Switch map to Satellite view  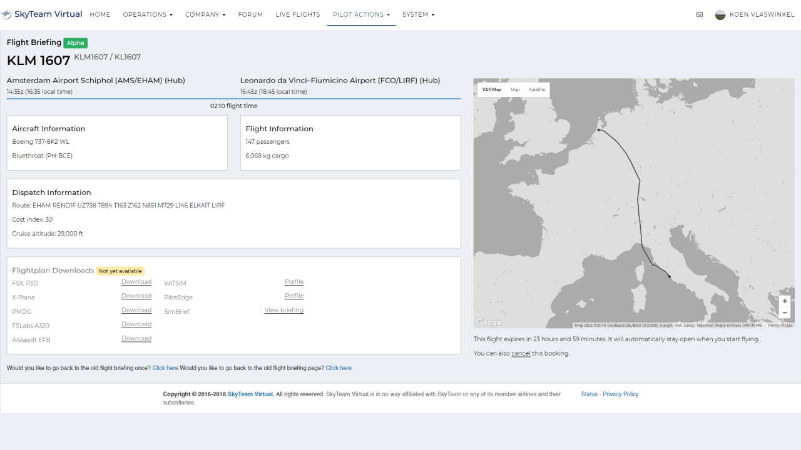(x=537, y=90)
